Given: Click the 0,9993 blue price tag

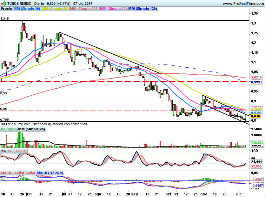Looking at the screenshot, I should click(x=256, y=82).
